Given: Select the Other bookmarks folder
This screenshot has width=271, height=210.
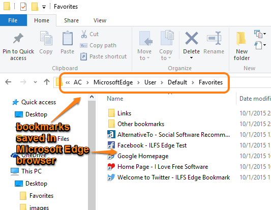Looking at the screenshot, I should (x=136, y=124).
